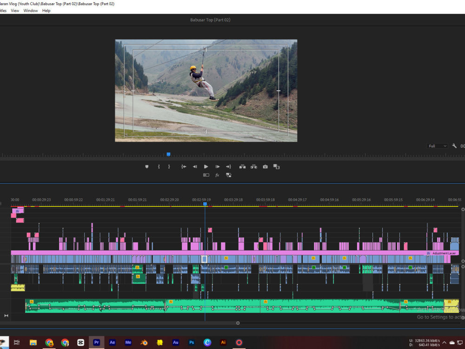Launch Media Encoder from taskbar
465x349 pixels.
pos(128,342)
